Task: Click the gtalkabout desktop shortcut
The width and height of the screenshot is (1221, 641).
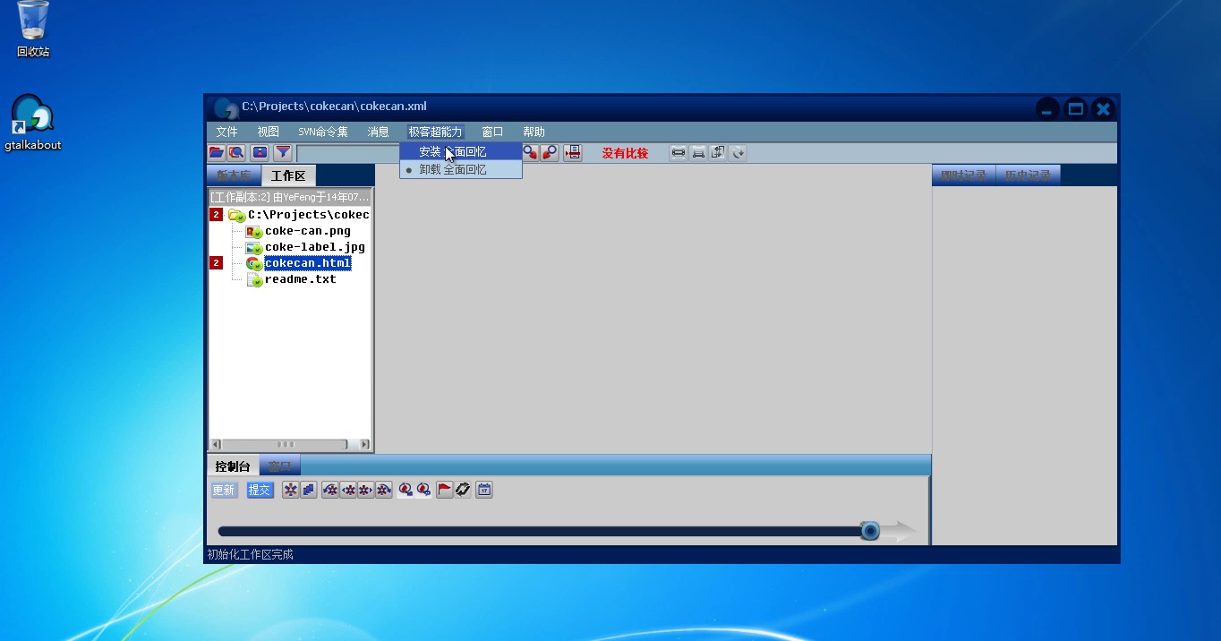Action: [x=33, y=123]
